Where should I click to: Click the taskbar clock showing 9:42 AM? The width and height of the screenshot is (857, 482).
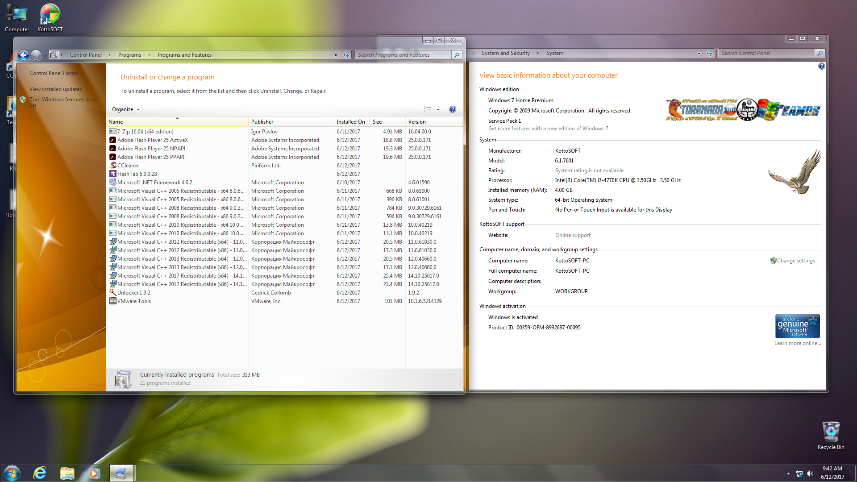(832, 469)
